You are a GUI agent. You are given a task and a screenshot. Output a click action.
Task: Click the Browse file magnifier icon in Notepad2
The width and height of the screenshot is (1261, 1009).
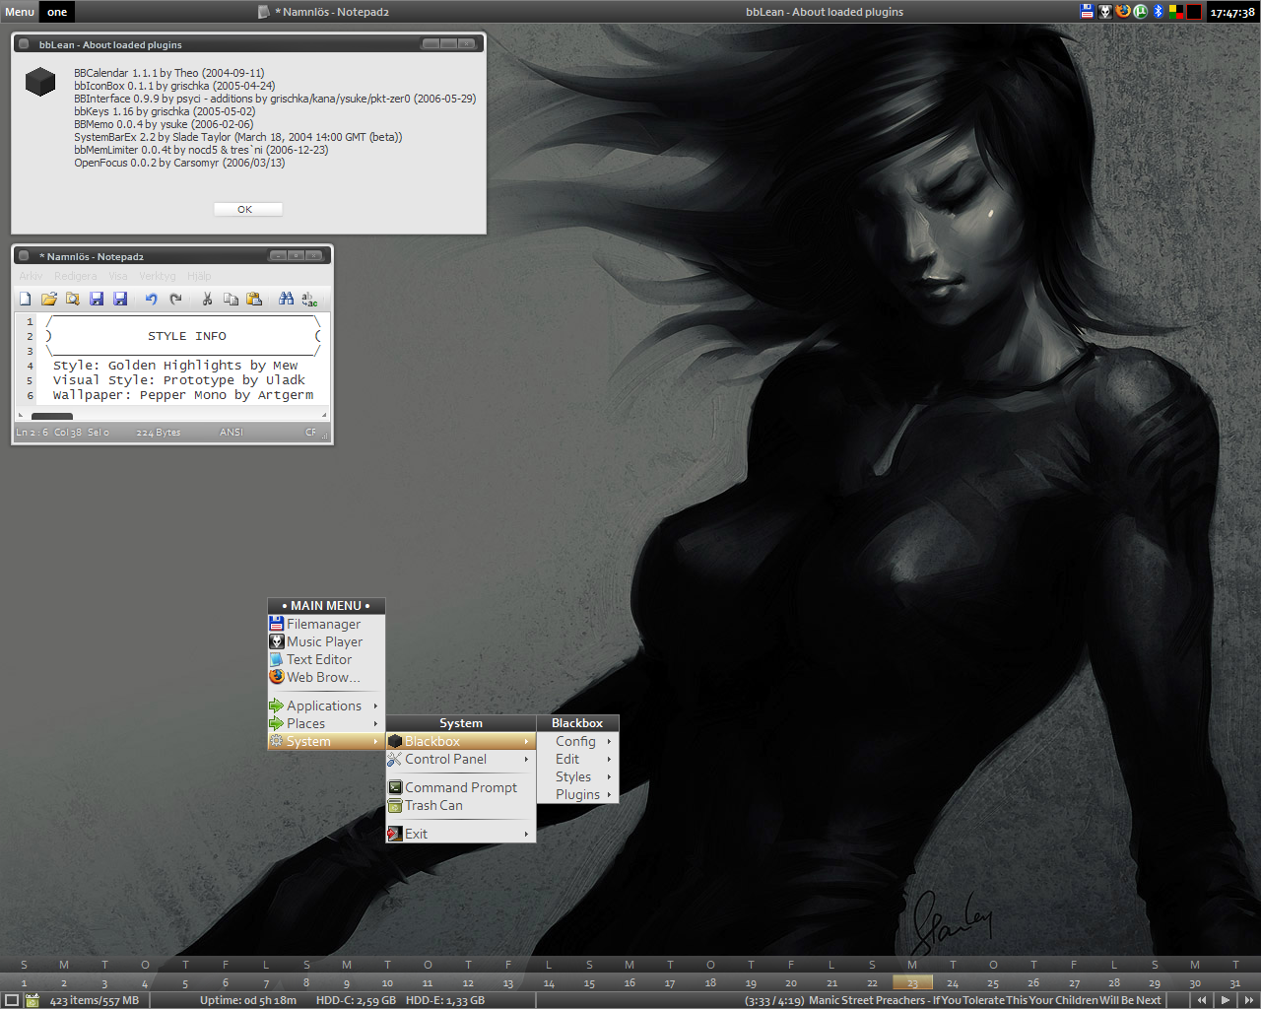72,299
